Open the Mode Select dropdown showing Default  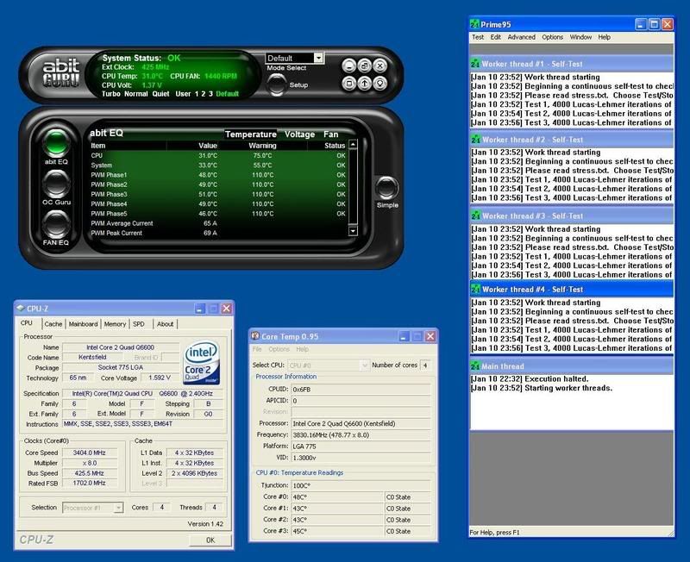tap(294, 58)
